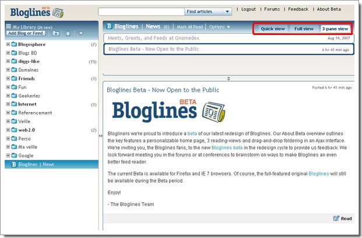Click the diggs-like folder icon
This screenshot has width=362, height=238.
click(x=14, y=61)
